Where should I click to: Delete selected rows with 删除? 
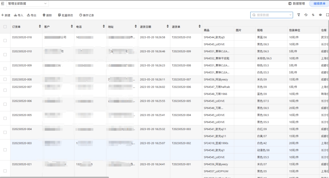point(47,15)
